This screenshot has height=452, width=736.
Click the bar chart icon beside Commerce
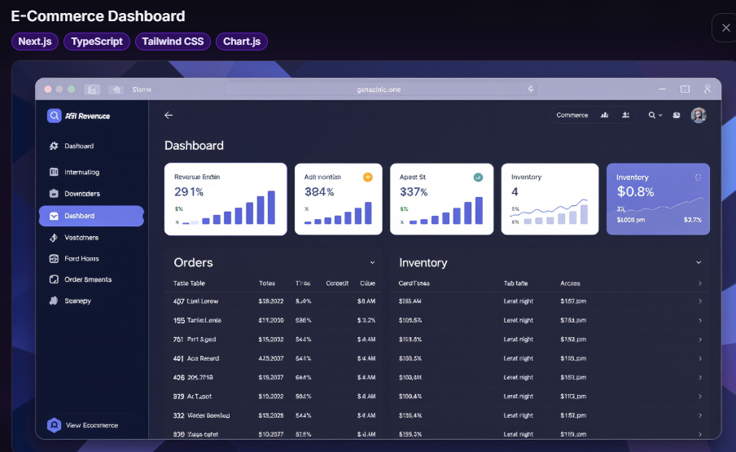tap(605, 115)
